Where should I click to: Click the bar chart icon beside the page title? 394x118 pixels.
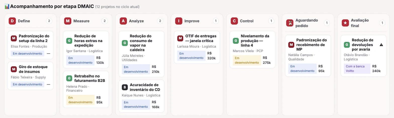click(7, 7)
